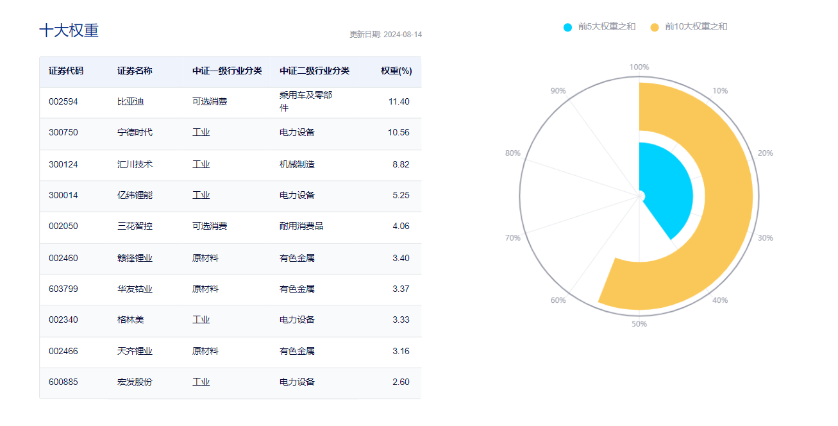Click the 十大权重 section heading
The width and height of the screenshot is (838, 426).
69,31
